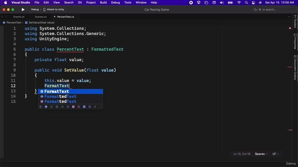Select the PercentText.cs tab
298x167 pixels.
pos(65,17)
